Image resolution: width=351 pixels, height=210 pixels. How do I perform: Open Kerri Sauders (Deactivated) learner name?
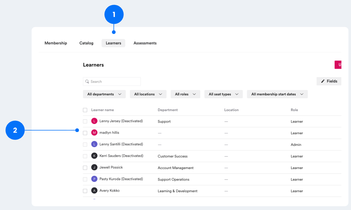click(x=121, y=156)
